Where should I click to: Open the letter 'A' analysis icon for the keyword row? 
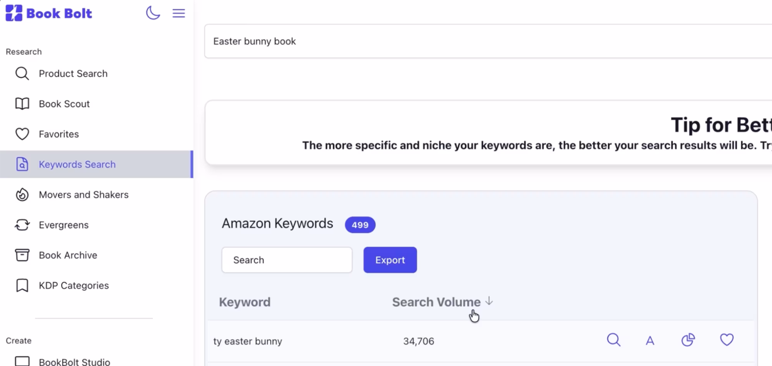click(x=650, y=340)
